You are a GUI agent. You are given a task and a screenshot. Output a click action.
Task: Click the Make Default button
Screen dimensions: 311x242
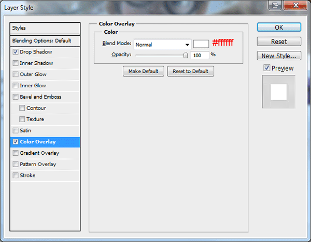tap(144, 71)
